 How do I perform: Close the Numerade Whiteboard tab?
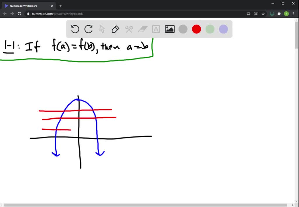click(52, 6)
